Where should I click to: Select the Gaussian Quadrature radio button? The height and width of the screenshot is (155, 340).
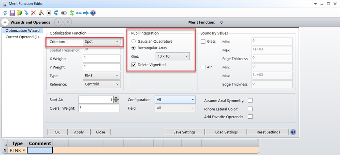click(134, 41)
